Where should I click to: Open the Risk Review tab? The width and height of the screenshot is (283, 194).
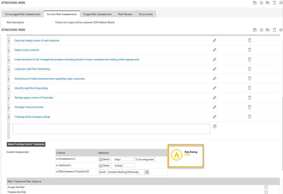coord(125,14)
